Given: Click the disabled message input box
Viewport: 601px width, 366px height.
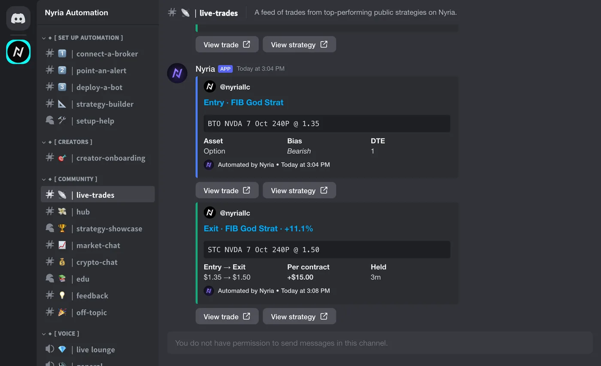Looking at the screenshot, I should point(380,343).
